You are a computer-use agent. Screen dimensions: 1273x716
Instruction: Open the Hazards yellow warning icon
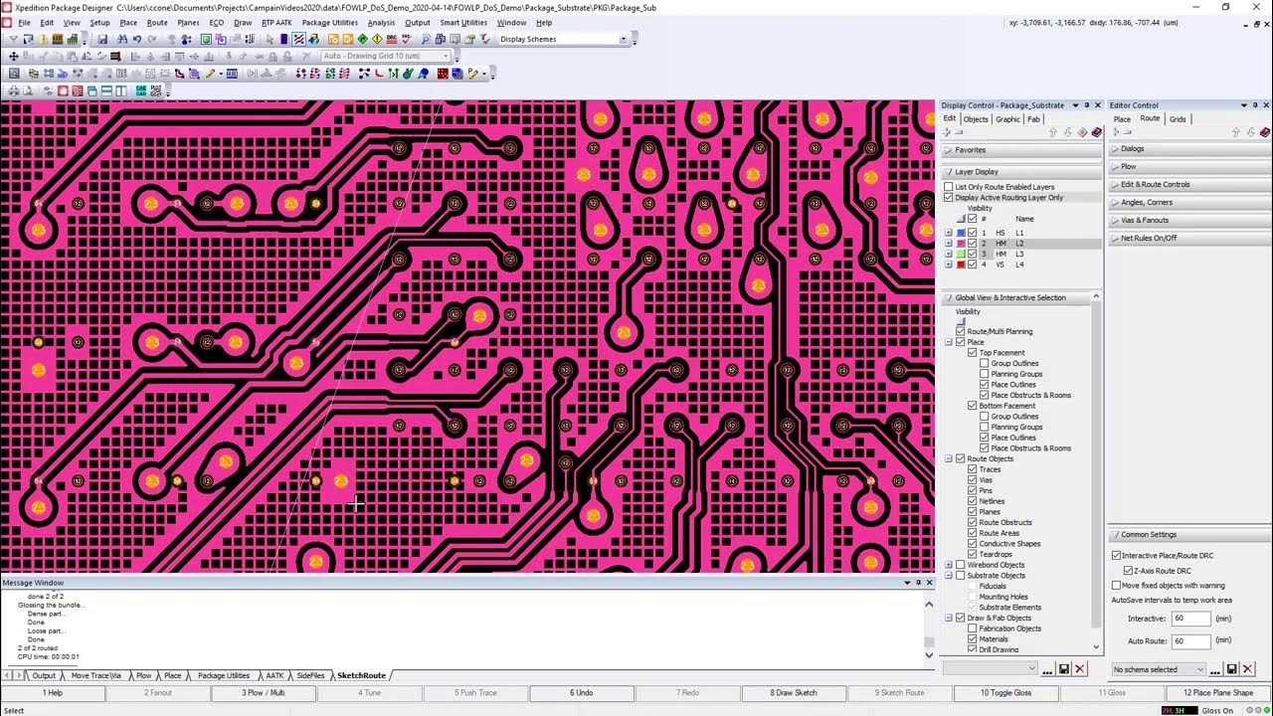pyautogui.click(x=377, y=39)
